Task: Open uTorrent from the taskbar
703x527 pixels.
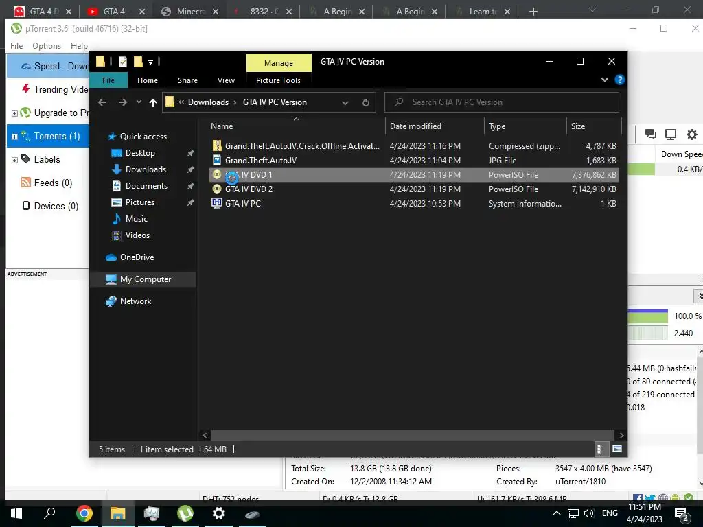Action: 185,513
